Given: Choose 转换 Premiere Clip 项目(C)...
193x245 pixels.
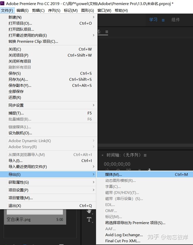Looking at the screenshot, I should click(49, 42).
